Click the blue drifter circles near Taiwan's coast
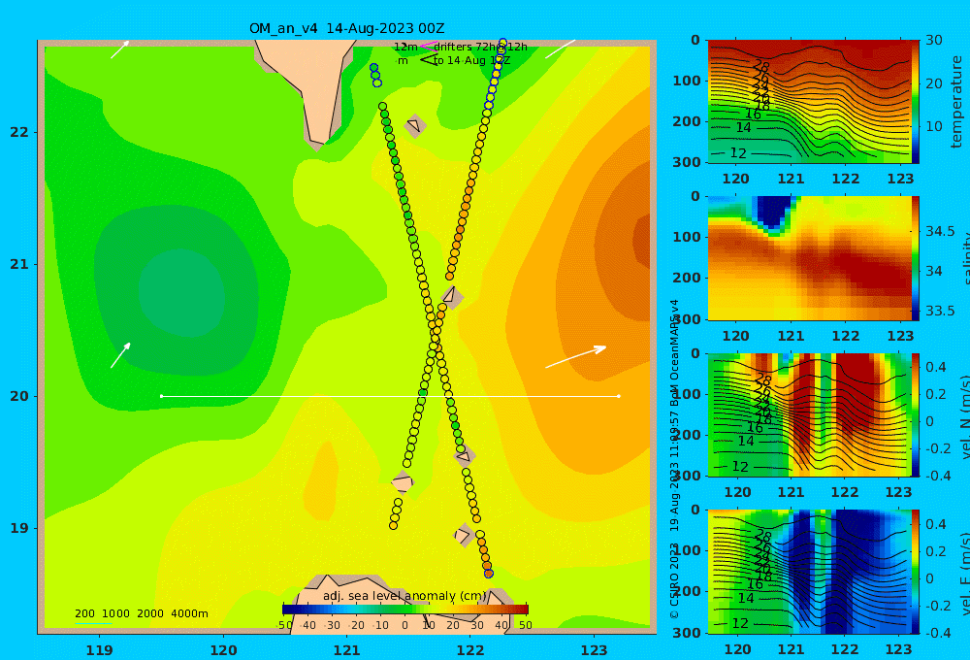The width and height of the screenshot is (970, 660). click(x=375, y=75)
